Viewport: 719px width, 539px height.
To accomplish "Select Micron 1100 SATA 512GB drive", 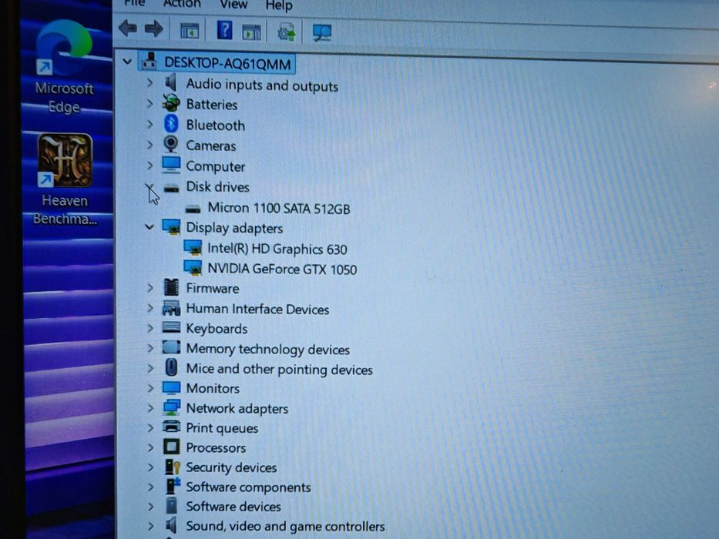I will [x=279, y=209].
